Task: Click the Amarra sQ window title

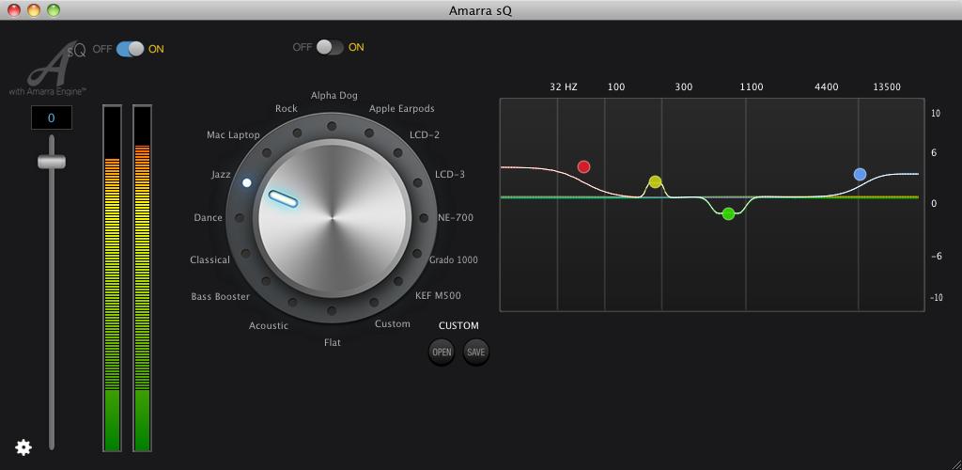Action: pos(481,10)
